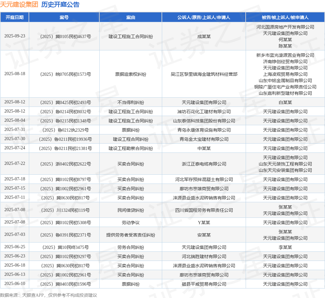Click the cause 劳务合同纠纷
Screen dimensions: 325x298
(130, 247)
